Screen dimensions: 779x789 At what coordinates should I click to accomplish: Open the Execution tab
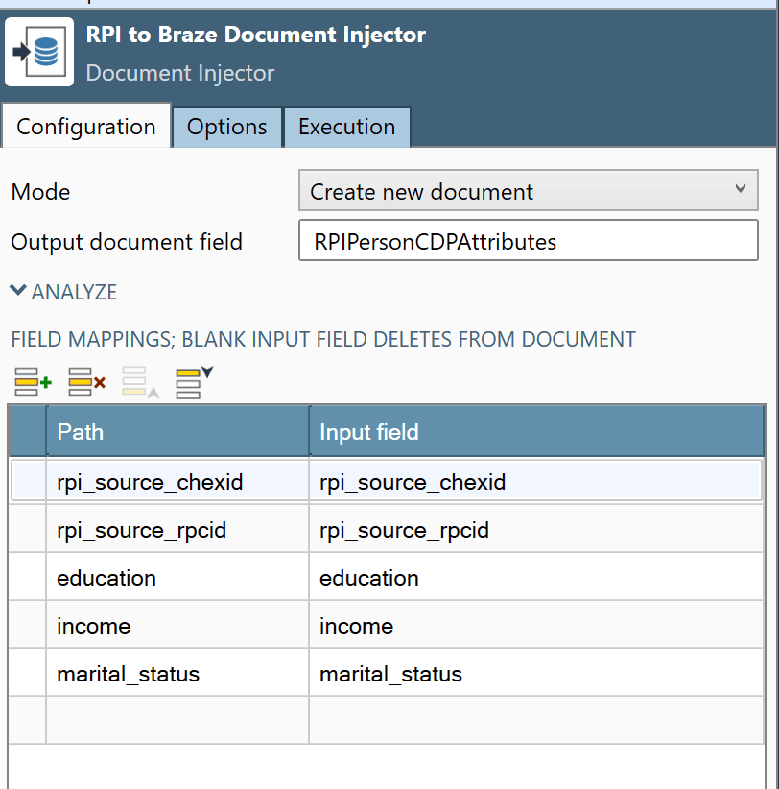346,127
